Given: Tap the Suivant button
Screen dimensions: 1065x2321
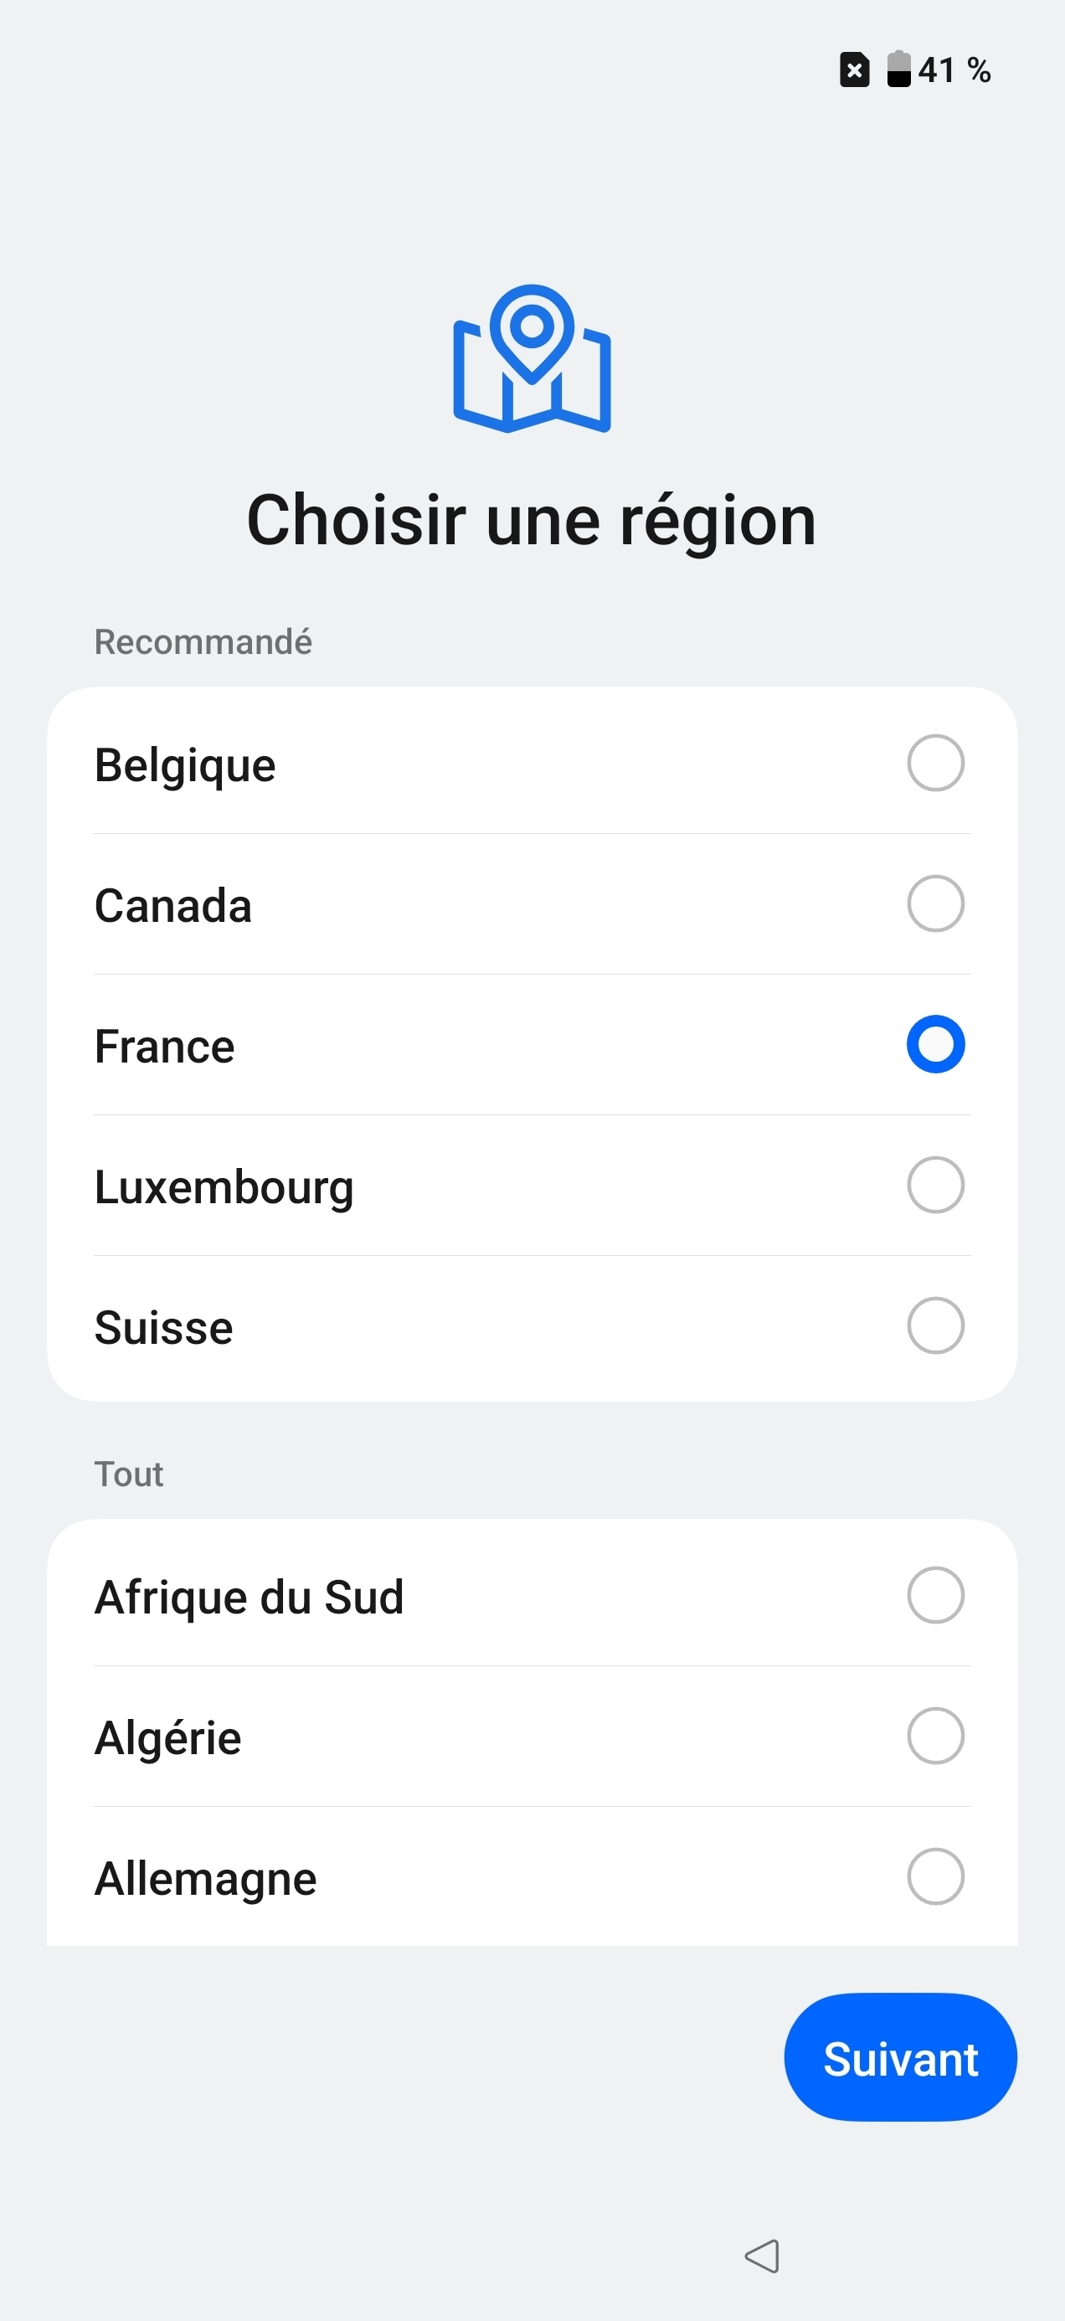Looking at the screenshot, I should 900,2058.
